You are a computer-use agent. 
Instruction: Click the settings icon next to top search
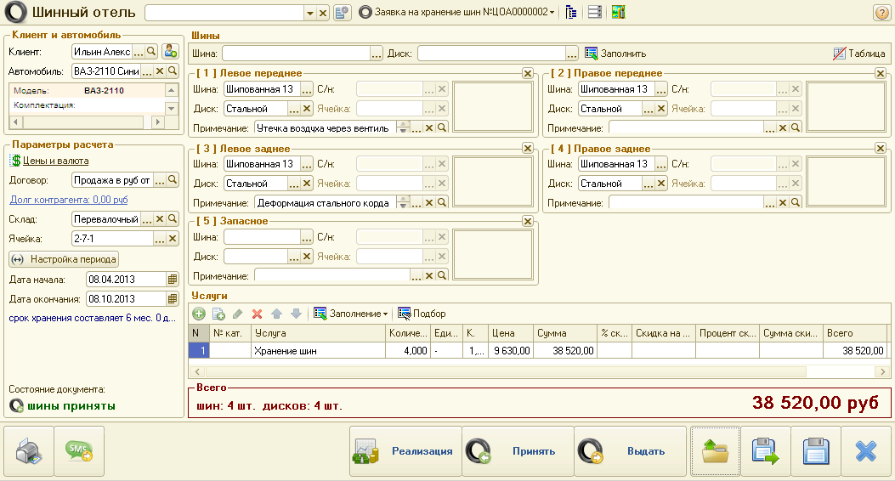click(342, 13)
